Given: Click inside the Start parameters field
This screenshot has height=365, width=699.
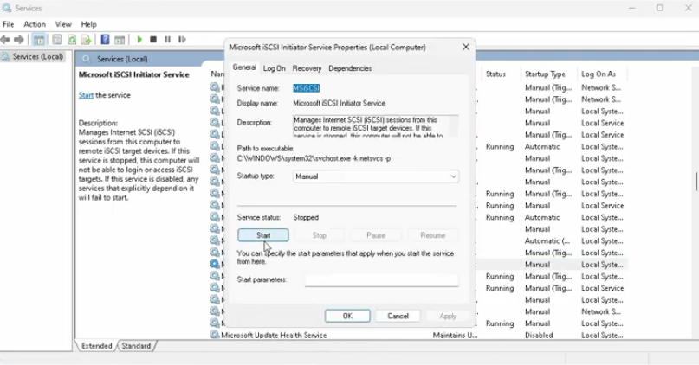Looking at the screenshot, I should click(382, 279).
